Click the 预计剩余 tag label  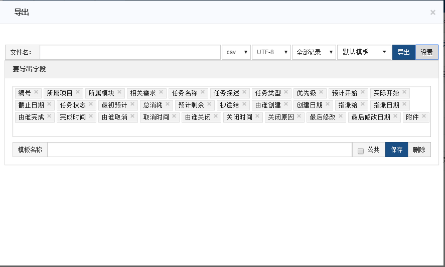[191, 105]
